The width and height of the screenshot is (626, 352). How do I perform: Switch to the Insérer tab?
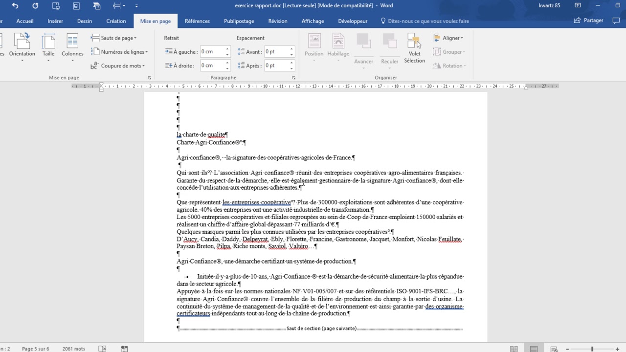coord(55,21)
